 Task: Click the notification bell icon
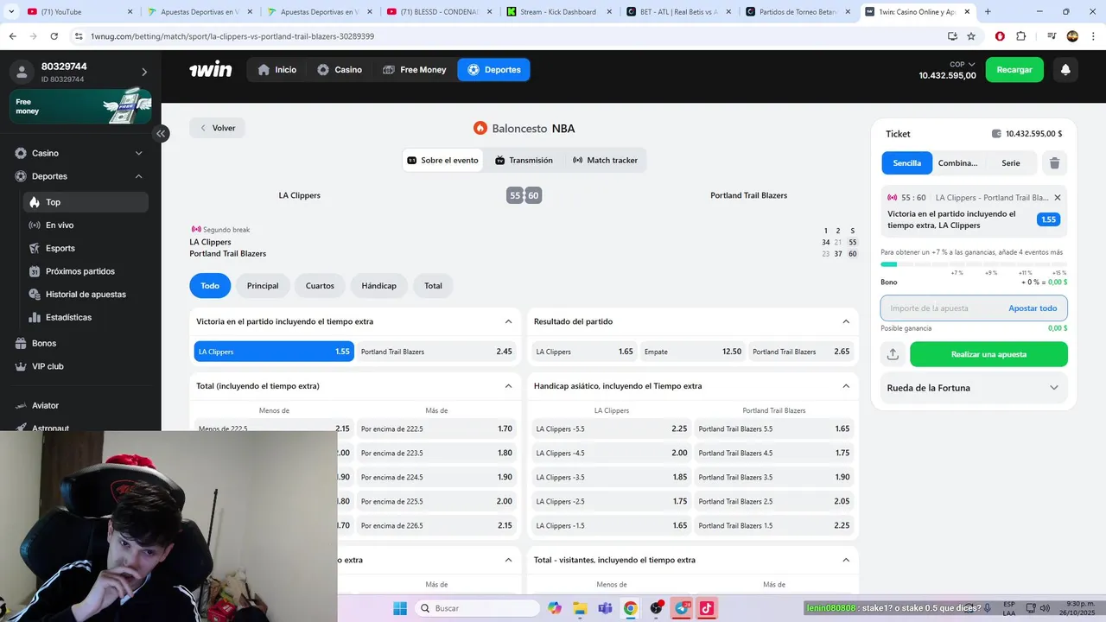1065,70
